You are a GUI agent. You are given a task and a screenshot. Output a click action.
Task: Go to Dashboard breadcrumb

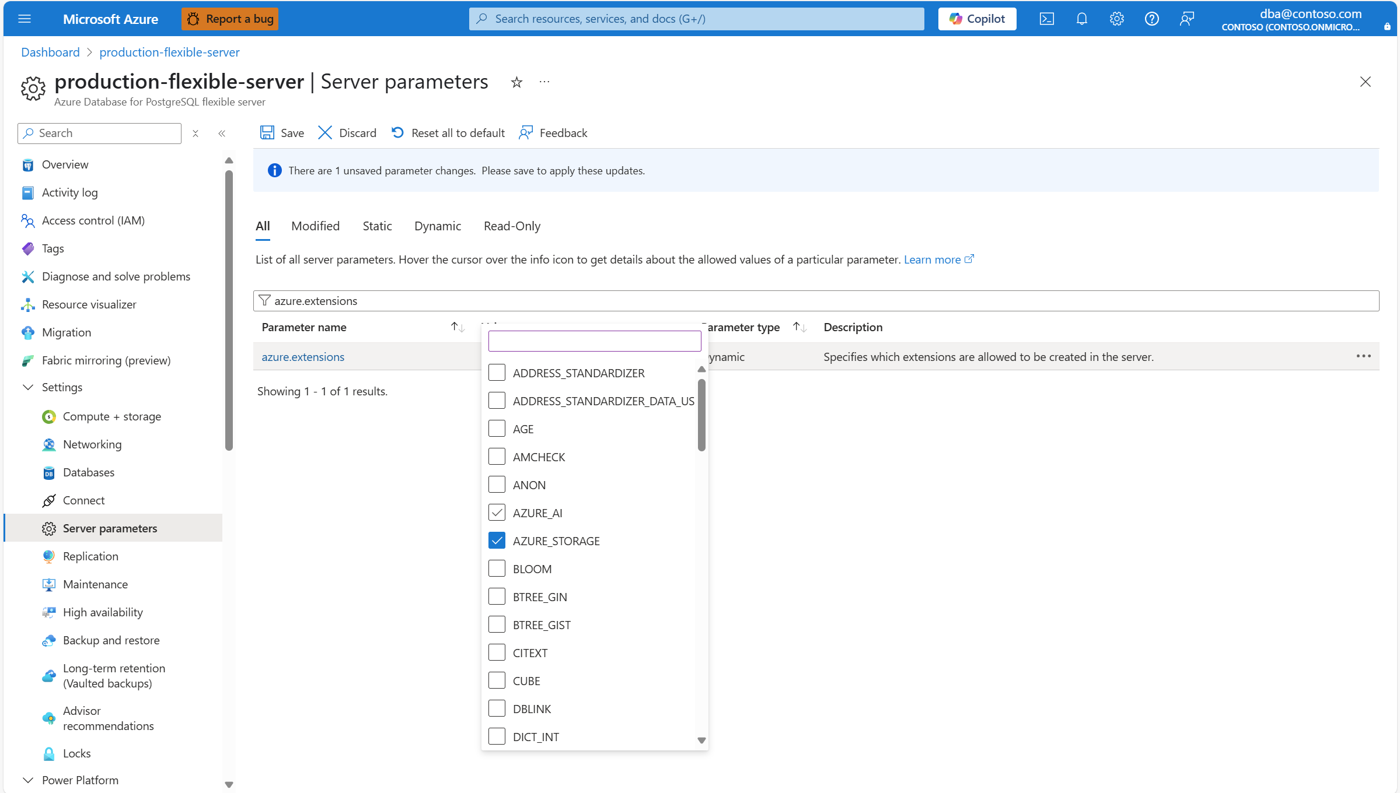(50, 52)
